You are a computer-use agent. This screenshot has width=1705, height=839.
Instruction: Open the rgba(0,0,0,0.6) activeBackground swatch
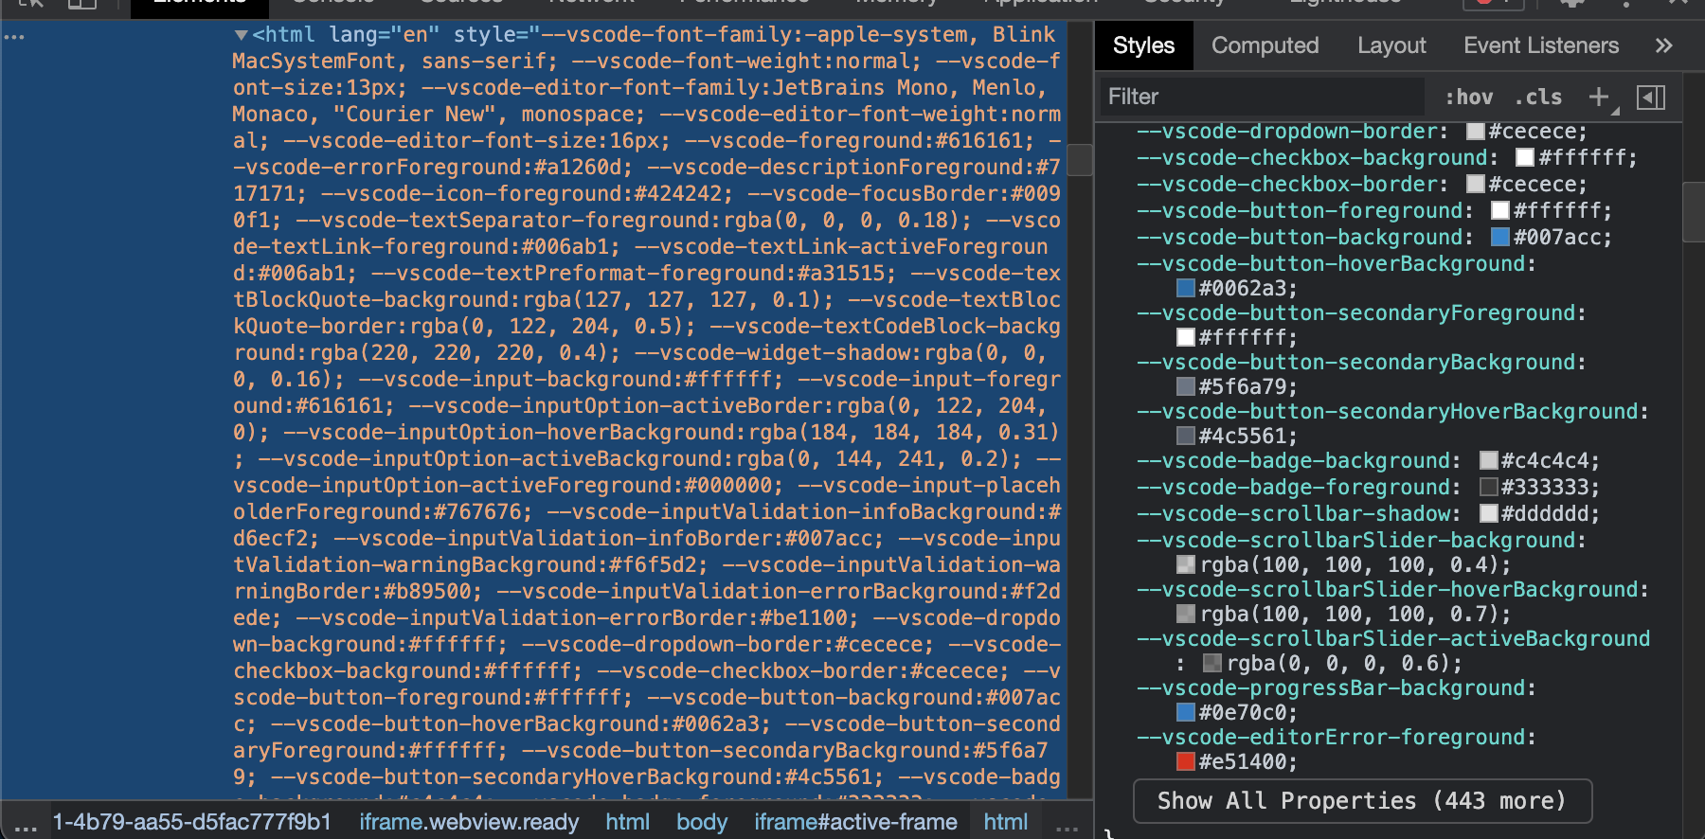[x=1212, y=663]
